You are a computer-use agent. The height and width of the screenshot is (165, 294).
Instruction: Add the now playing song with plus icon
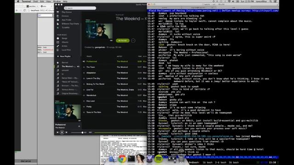pos(79,126)
